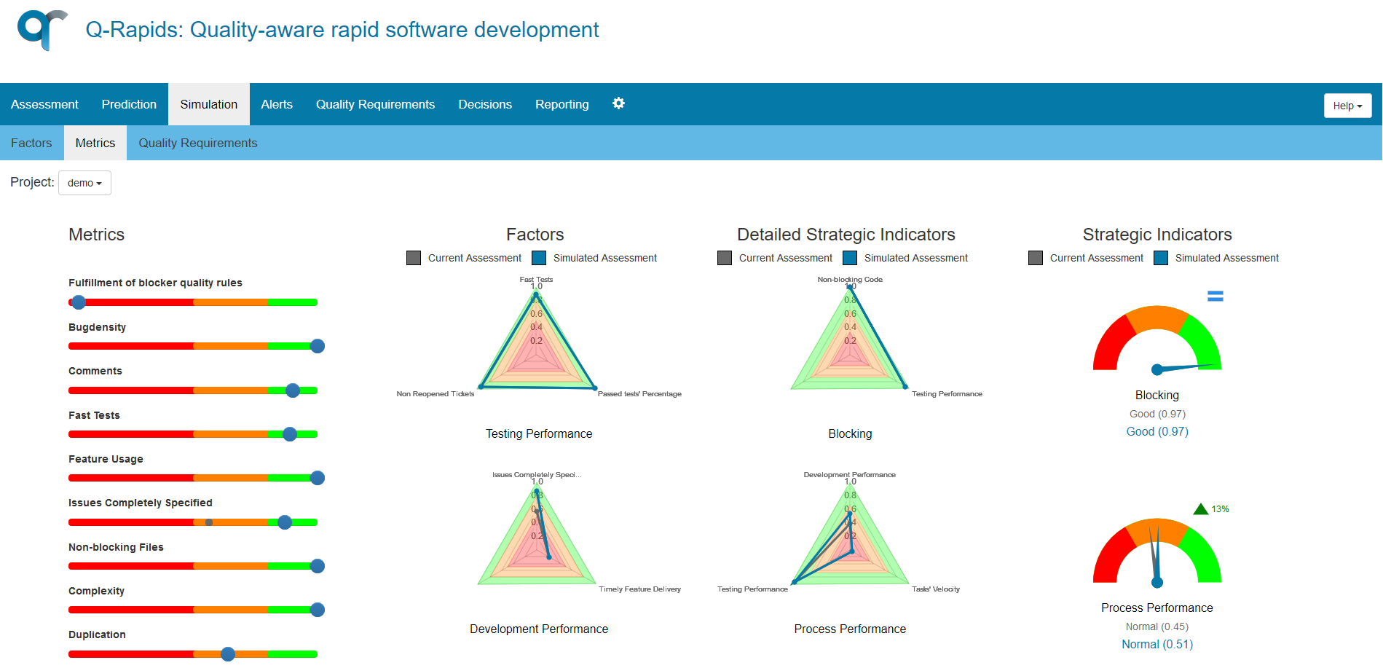Click the gray Current Assessment legend square in Factors
The width and height of the screenshot is (1383, 668).
[414, 257]
